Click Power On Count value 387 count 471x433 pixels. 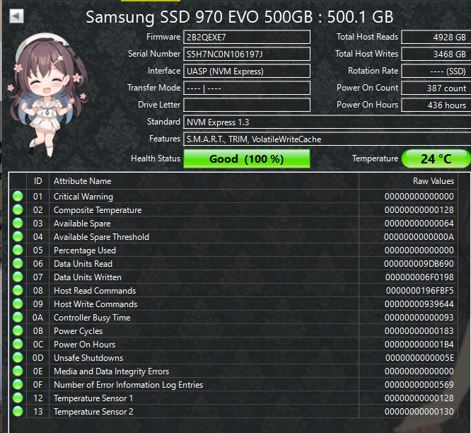436,88
